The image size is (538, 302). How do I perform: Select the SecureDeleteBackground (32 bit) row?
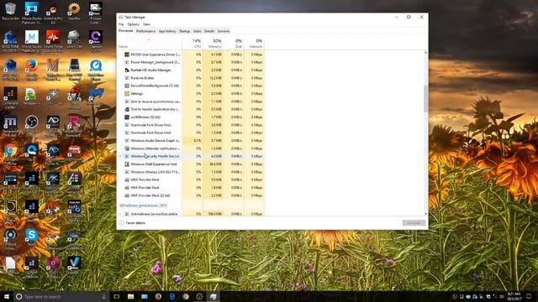191,86
